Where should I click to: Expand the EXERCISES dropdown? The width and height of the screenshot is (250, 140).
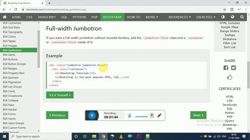pyautogui.click(x=206, y=17)
